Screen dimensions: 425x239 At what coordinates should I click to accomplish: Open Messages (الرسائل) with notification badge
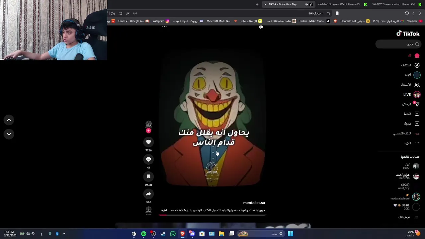[411, 104]
